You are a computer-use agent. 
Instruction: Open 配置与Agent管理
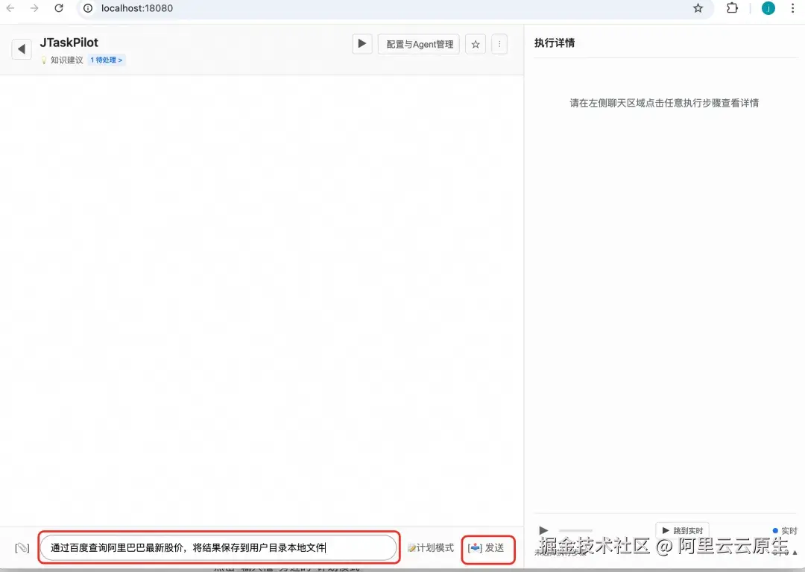pyautogui.click(x=419, y=44)
